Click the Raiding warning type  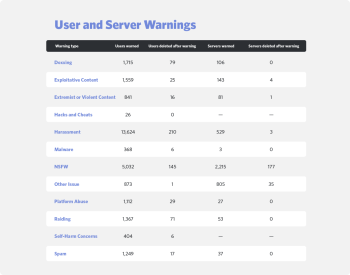tap(63, 219)
